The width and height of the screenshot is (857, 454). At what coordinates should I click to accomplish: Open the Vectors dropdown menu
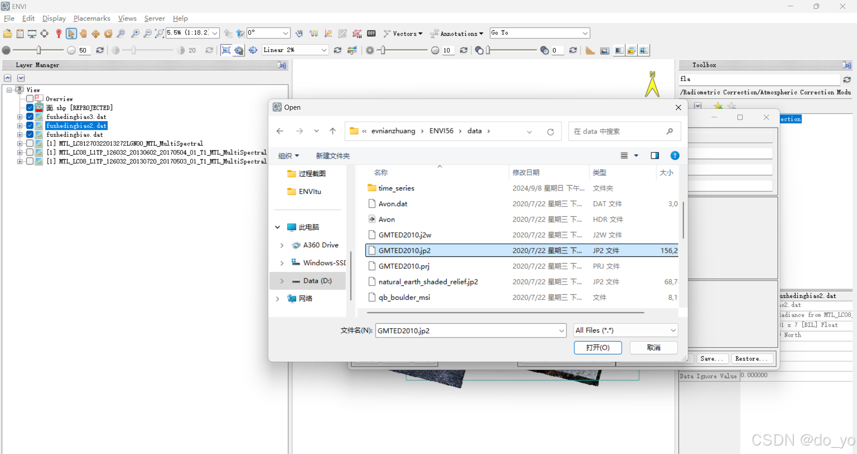coord(404,33)
